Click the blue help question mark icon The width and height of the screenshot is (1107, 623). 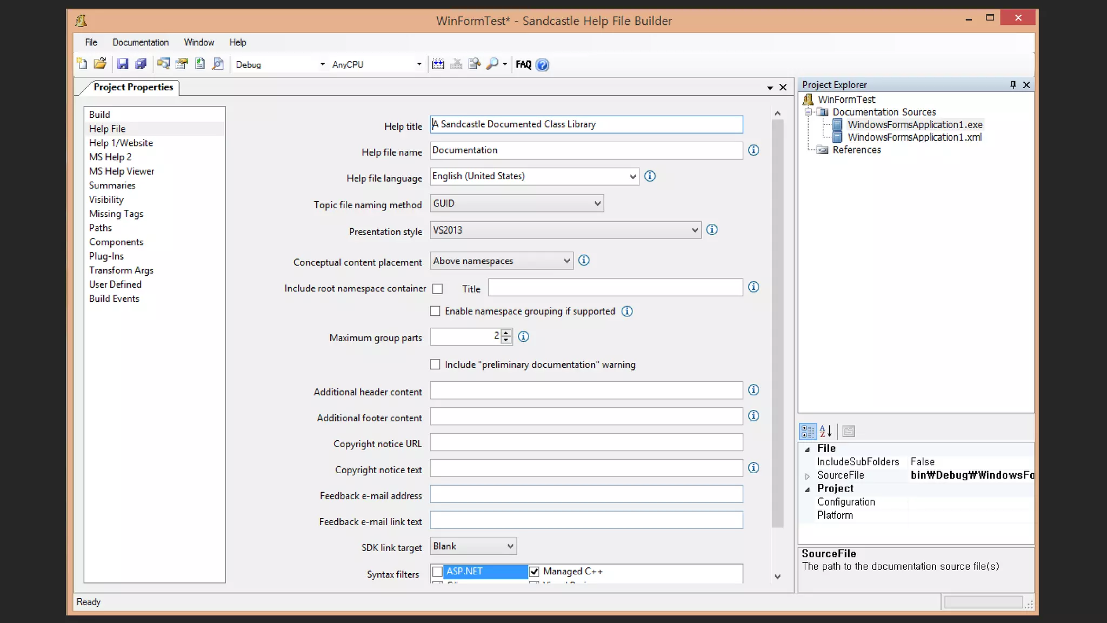[x=542, y=65]
